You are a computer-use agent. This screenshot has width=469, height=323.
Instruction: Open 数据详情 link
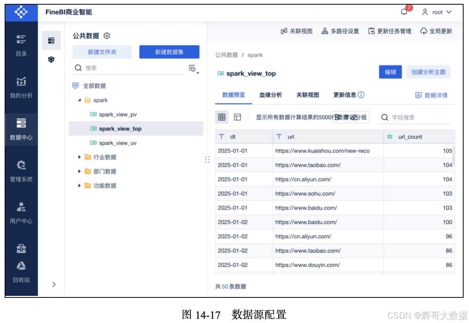click(x=431, y=95)
